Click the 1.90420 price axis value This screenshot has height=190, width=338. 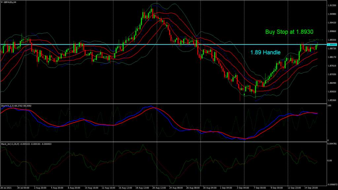(332, 23)
